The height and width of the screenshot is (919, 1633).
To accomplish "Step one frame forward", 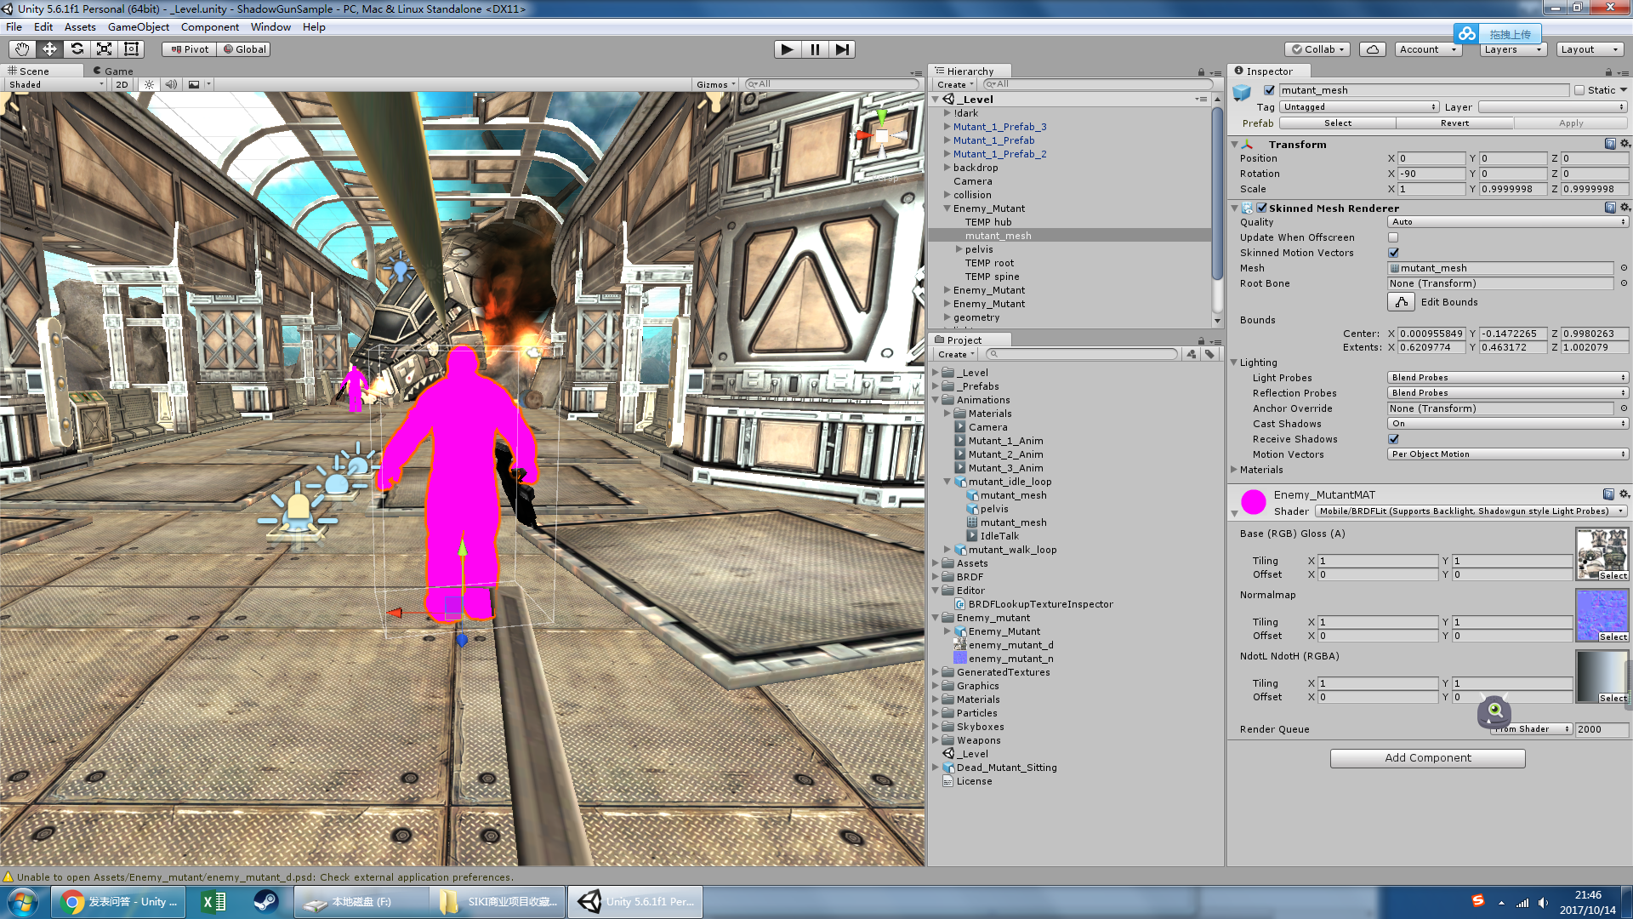I will tap(842, 49).
